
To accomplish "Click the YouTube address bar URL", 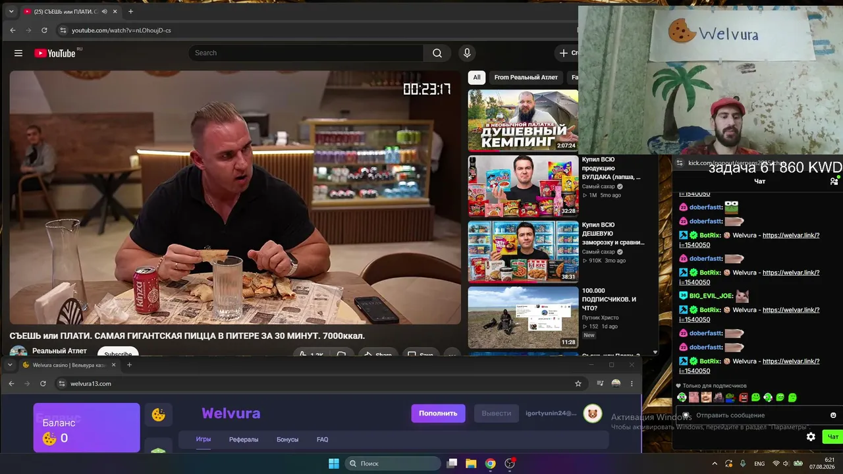I will click(121, 30).
